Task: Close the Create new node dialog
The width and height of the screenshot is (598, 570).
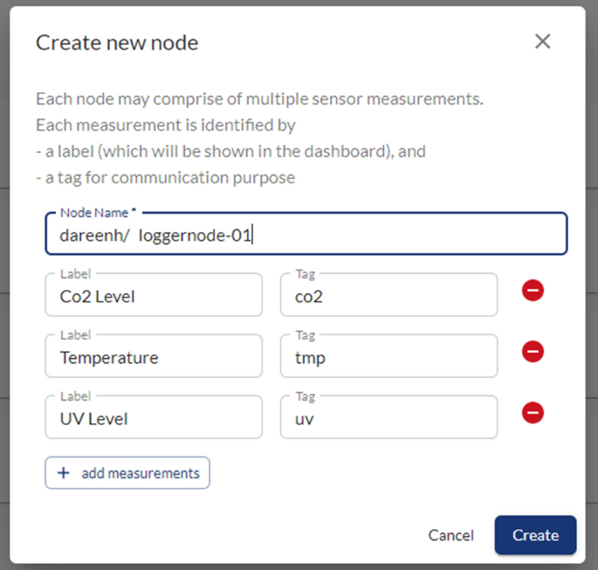Action: click(x=542, y=42)
